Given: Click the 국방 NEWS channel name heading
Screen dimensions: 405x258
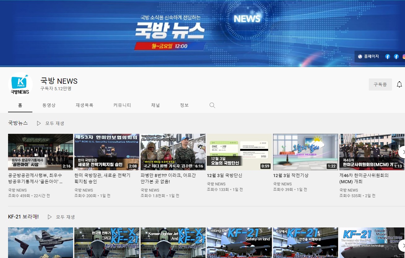Looking at the screenshot, I should click(x=59, y=81).
